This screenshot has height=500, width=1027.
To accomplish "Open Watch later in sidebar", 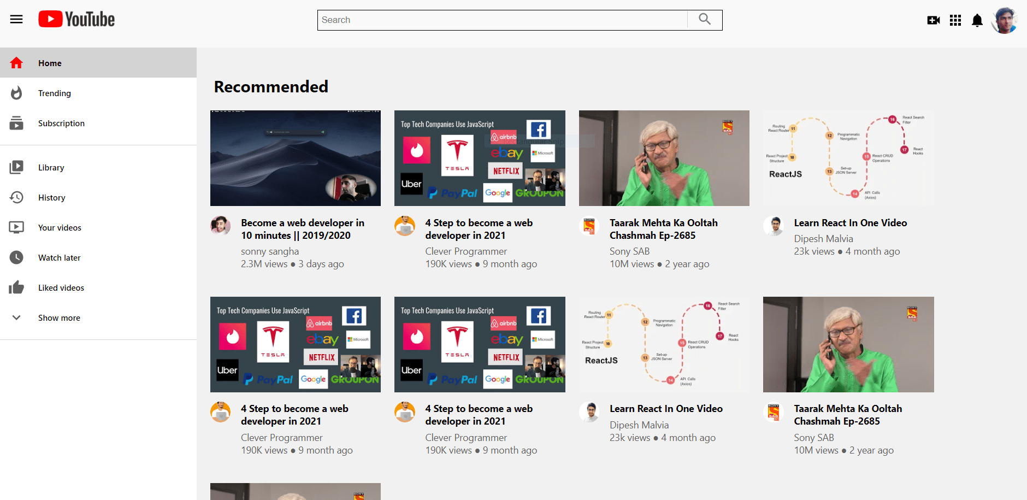I will pos(98,257).
